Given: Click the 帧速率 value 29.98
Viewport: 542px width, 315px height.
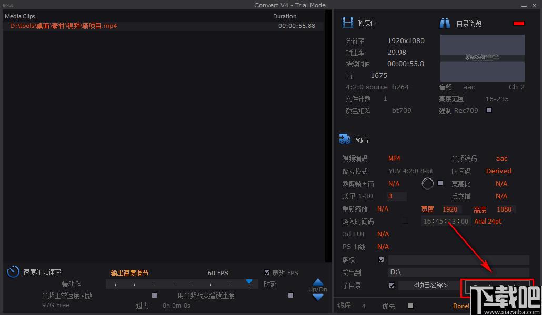Looking at the screenshot, I should 396,52.
